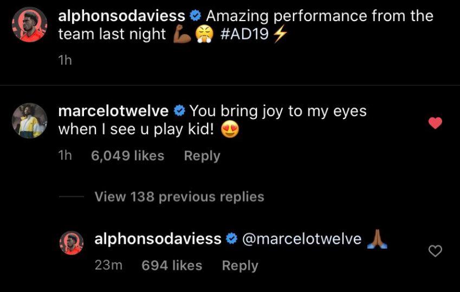This screenshot has height=292, width=460.
Task: Tap verified badge next to marcelotwelve
Action: point(179,112)
